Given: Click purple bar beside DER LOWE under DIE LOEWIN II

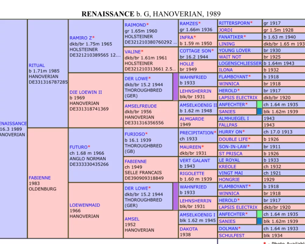Looking at the screenshot, I should tap(175, 87).
